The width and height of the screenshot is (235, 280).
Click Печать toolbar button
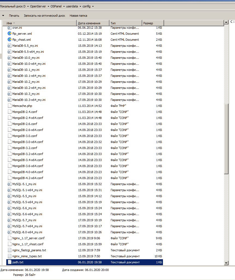click(x=14, y=16)
